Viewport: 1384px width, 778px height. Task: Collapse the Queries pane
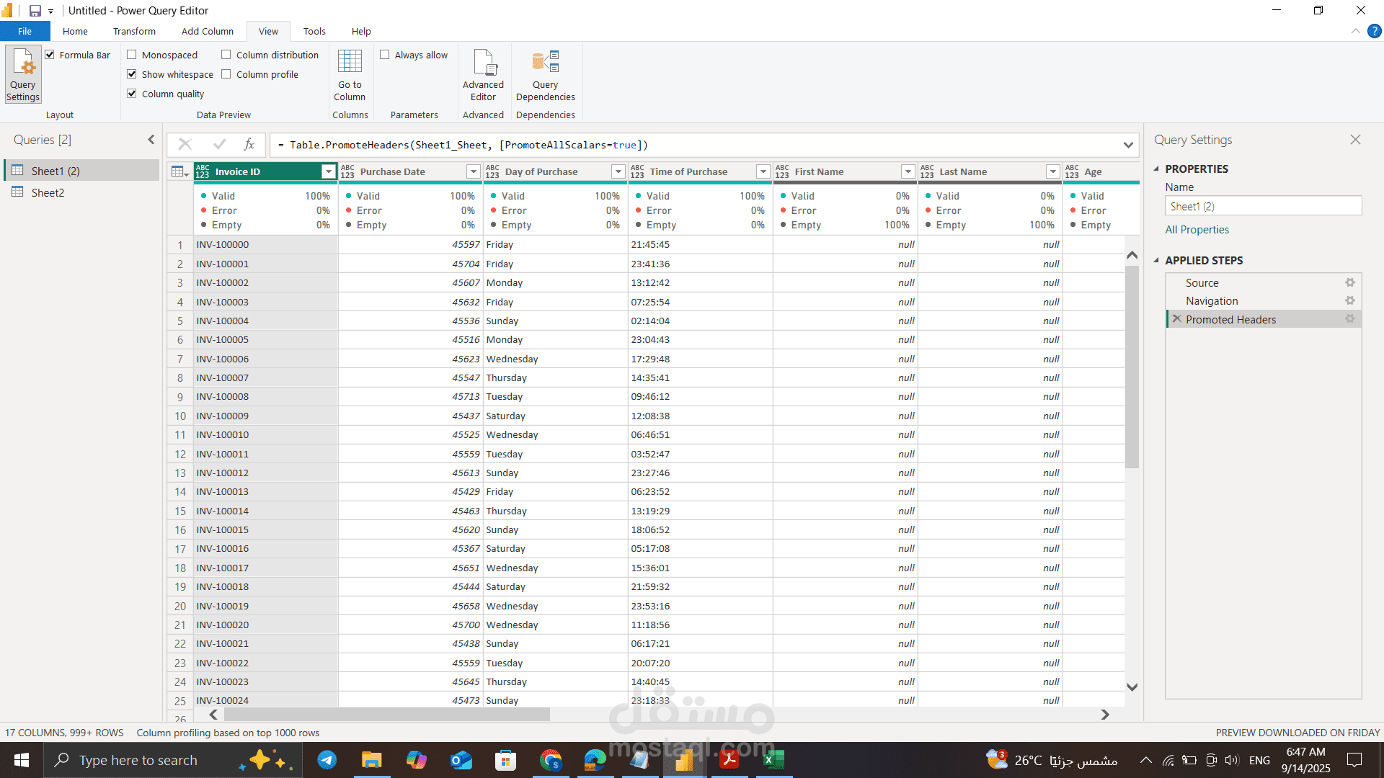pyautogui.click(x=151, y=140)
